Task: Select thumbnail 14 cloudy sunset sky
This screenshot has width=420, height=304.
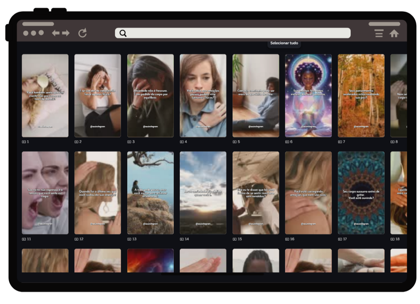Action: (x=203, y=193)
